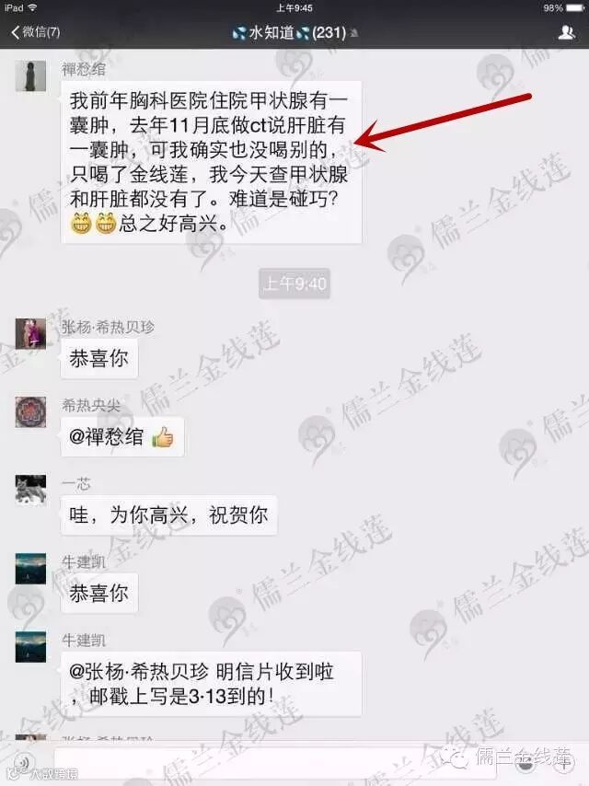
Task: Tap the 哇，为你高兴，祝贺你 message bubble
Action: (x=168, y=514)
